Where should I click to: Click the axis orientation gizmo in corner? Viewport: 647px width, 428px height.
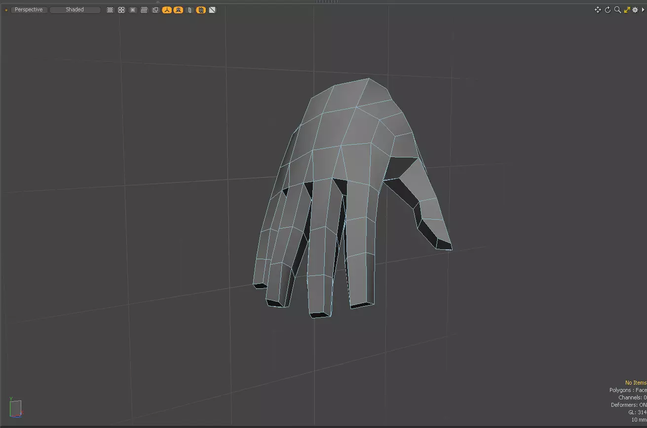pyautogui.click(x=16, y=407)
